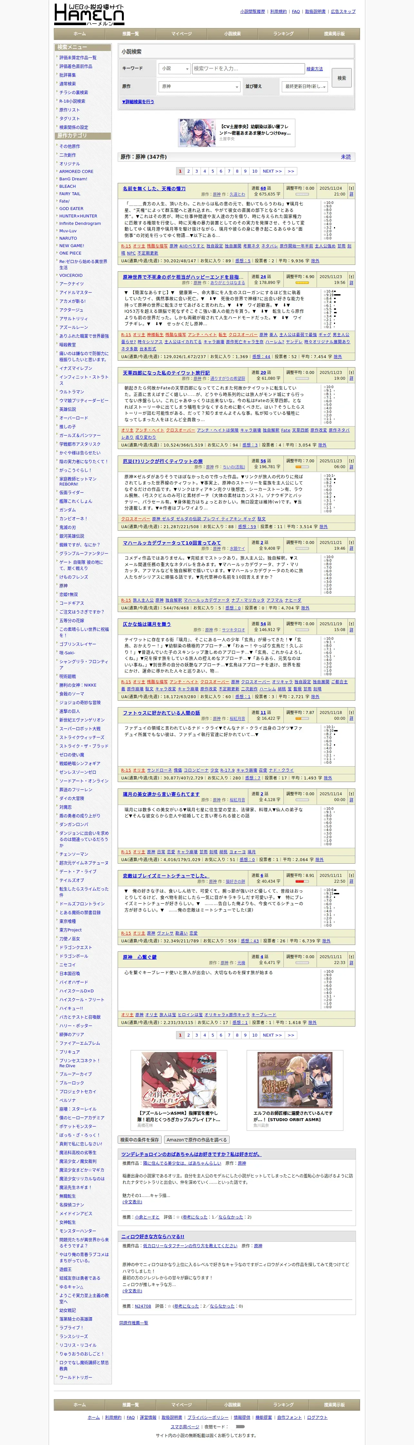Click the [!] icon for マハールッカデヴァータって10回言ってみて
Screen dimensions: 414x1445
point(351,542)
